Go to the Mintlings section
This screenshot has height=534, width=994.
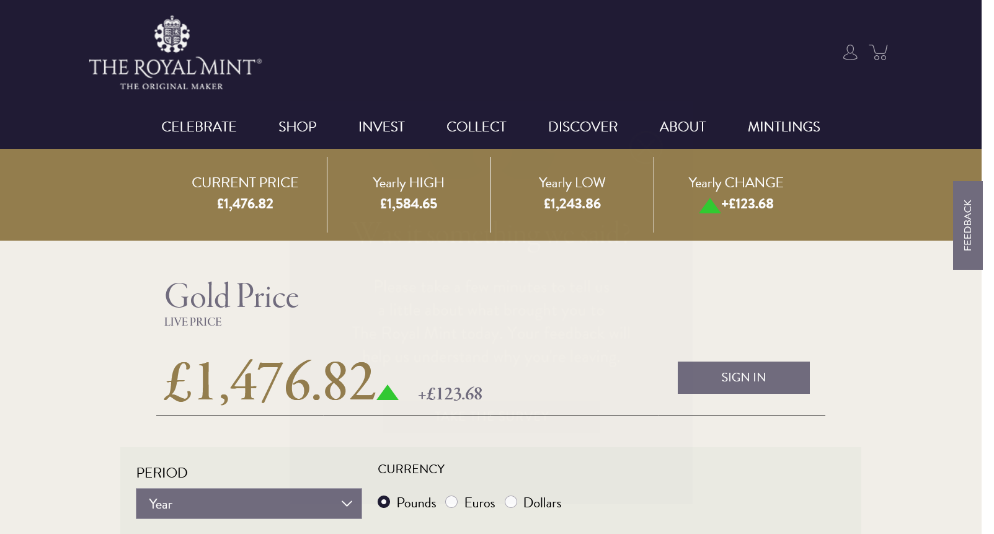point(783,127)
